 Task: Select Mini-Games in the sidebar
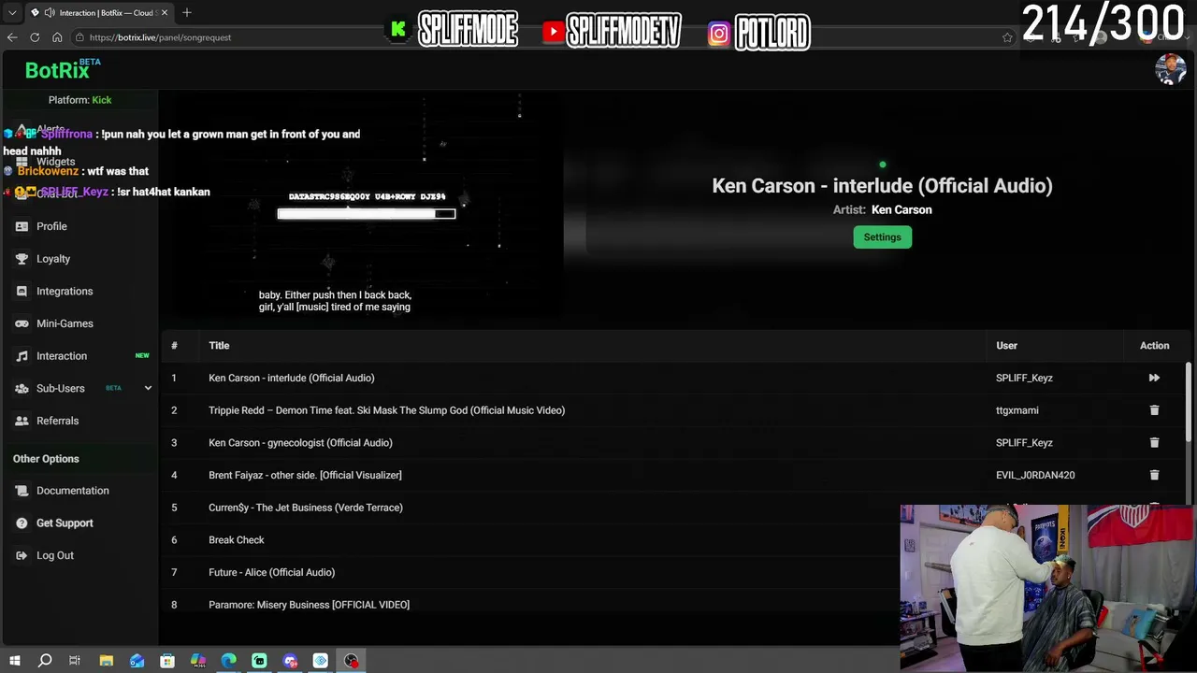click(65, 323)
